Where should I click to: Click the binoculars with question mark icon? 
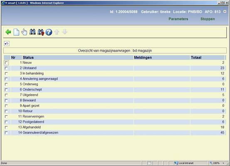[x=41, y=32]
